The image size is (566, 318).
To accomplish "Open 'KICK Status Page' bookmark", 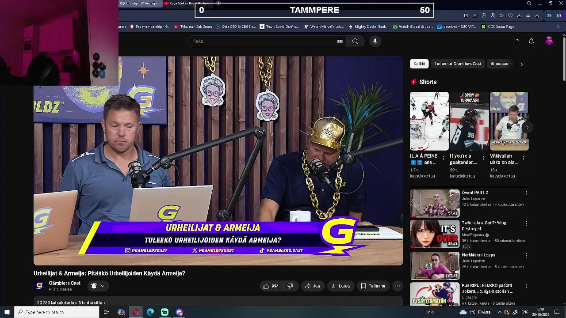I will (497, 26).
